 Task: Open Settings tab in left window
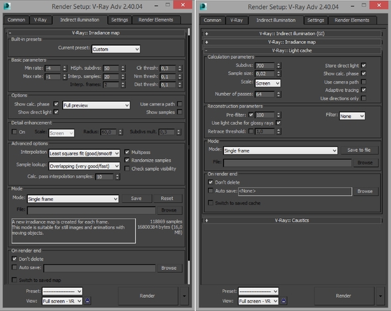click(x=119, y=20)
